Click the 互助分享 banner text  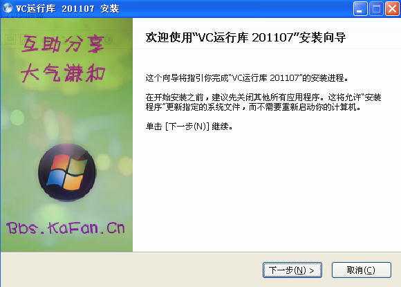63,44
